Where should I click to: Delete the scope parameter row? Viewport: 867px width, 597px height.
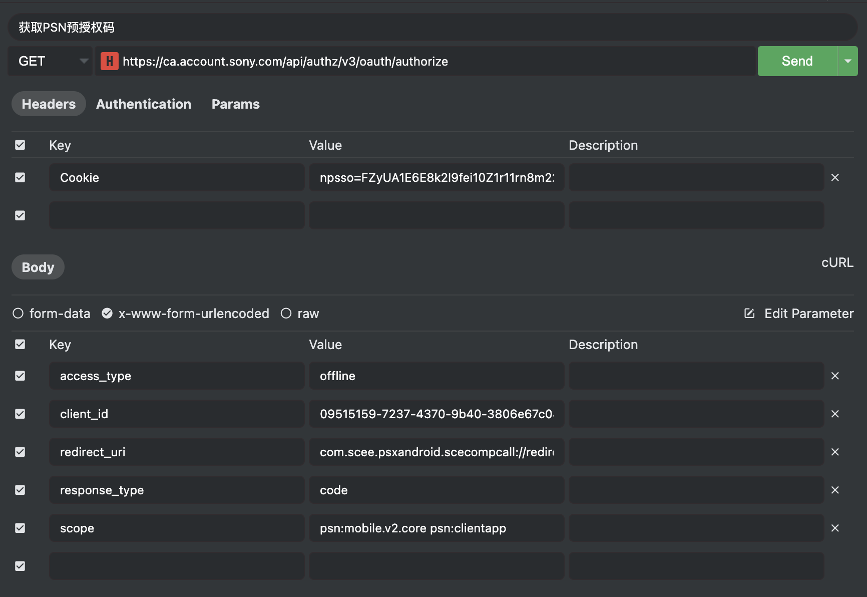pyautogui.click(x=835, y=528)
